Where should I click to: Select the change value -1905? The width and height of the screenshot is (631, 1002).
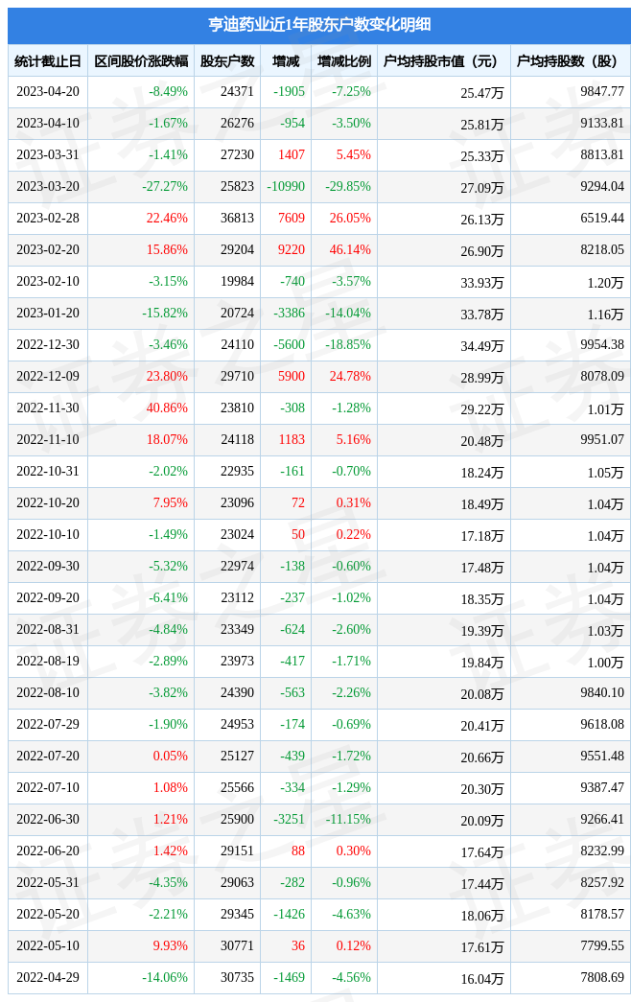point(289,91)
